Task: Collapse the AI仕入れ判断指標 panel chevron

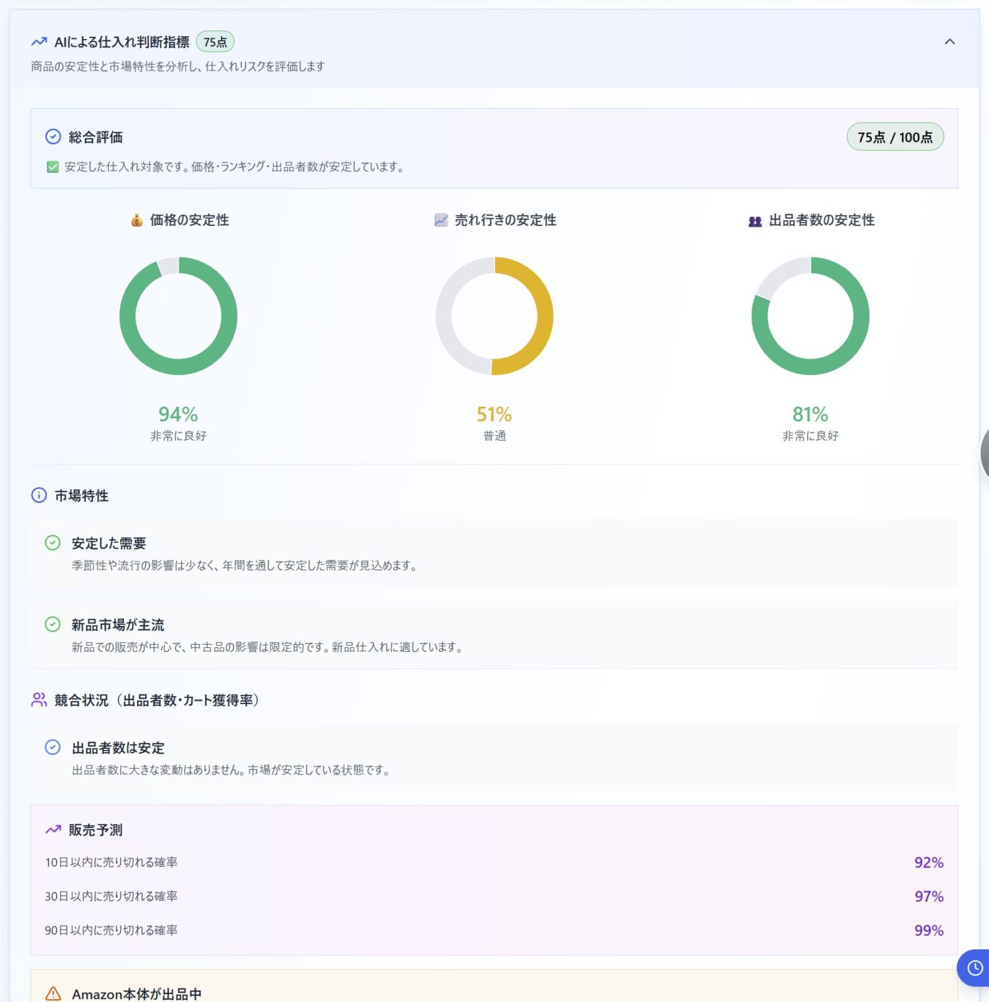Action: pos(949,42)
